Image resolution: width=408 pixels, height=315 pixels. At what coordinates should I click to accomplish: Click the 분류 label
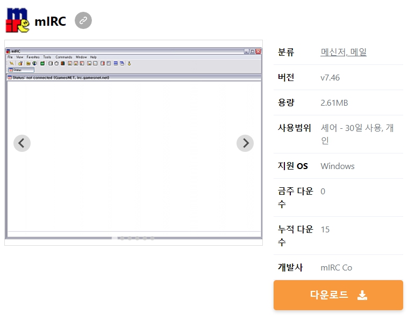pyautogui.click(x=286, y=52)
